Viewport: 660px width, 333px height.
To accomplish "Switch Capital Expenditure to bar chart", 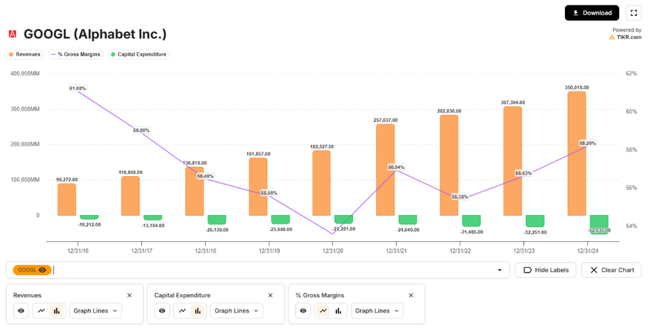I will 197,311.
